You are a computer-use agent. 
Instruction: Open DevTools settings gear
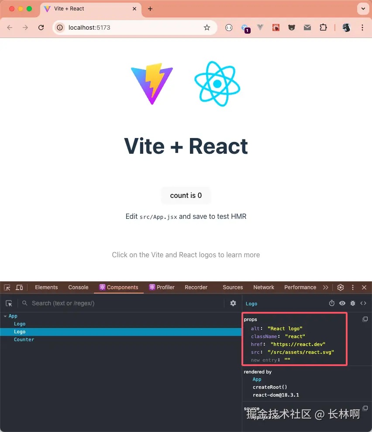pos(341,287)
